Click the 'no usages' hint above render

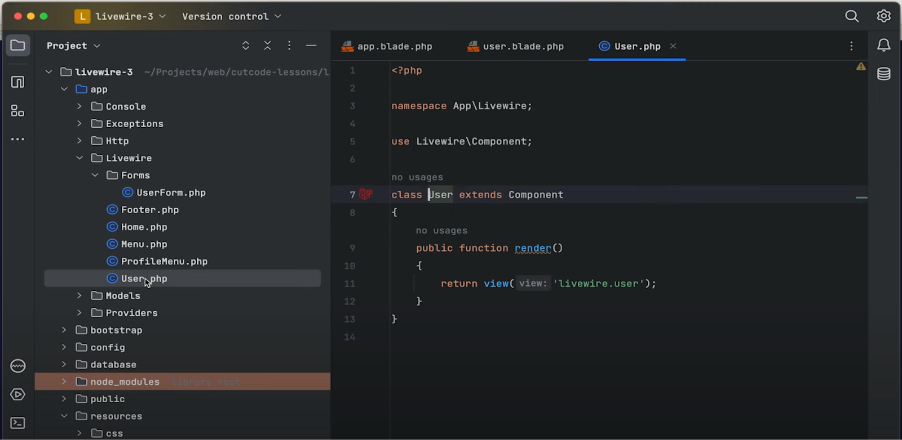point(441,231)
